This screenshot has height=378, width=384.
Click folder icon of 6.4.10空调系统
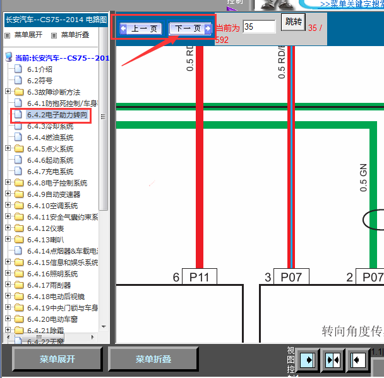coord(19,205)
